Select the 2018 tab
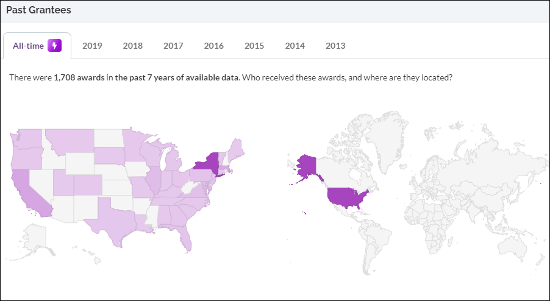The width and height of the screenshot is (550, 301). [x=132, y=46]
